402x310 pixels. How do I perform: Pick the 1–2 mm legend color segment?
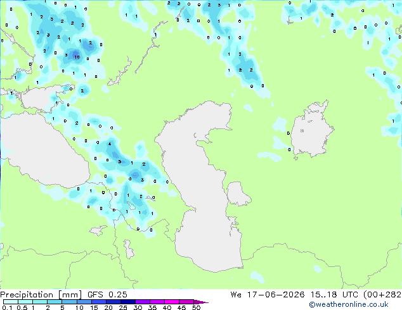coord(40,302)
